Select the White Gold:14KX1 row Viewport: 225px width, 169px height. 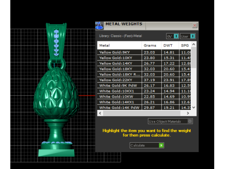(x=144, y=102)
